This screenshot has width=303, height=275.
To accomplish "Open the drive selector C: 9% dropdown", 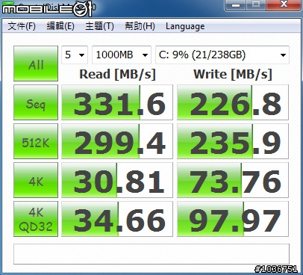I will (x=222, y=55).
